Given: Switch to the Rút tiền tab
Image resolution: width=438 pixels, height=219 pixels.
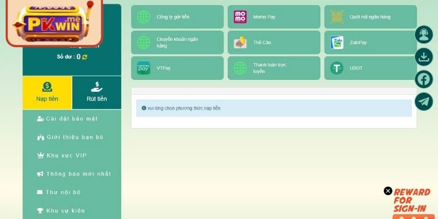Looking at the screenshot, I should [97, 92].
